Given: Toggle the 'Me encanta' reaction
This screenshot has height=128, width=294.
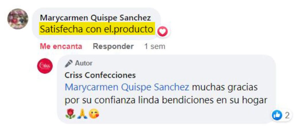Looking at the screenshot, I should coord(61,47).
